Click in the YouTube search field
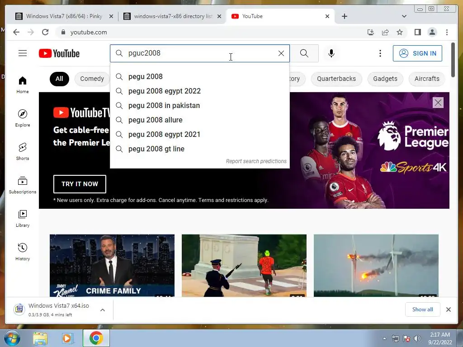 [201, 53]
